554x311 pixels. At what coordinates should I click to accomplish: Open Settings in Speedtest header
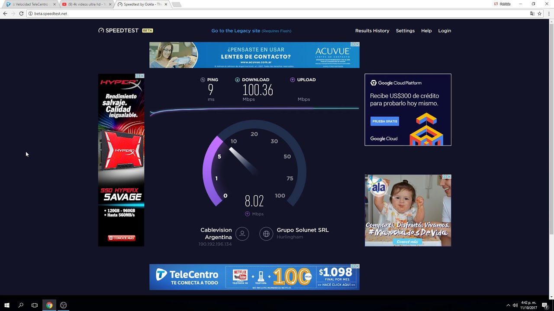pyautogui.click(x=405, y=31)
